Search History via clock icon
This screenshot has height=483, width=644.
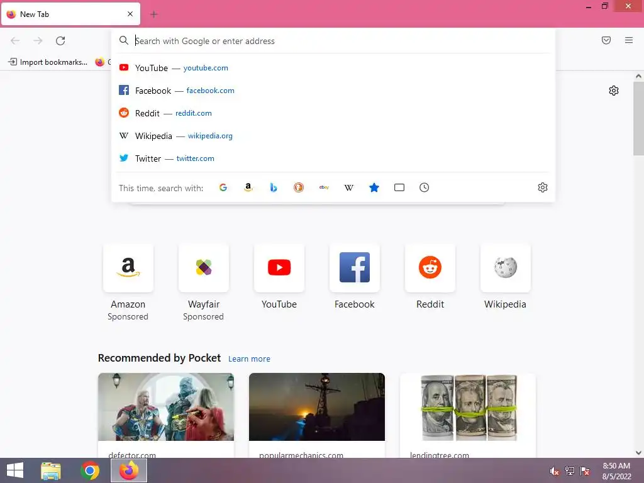pos(425,187)
